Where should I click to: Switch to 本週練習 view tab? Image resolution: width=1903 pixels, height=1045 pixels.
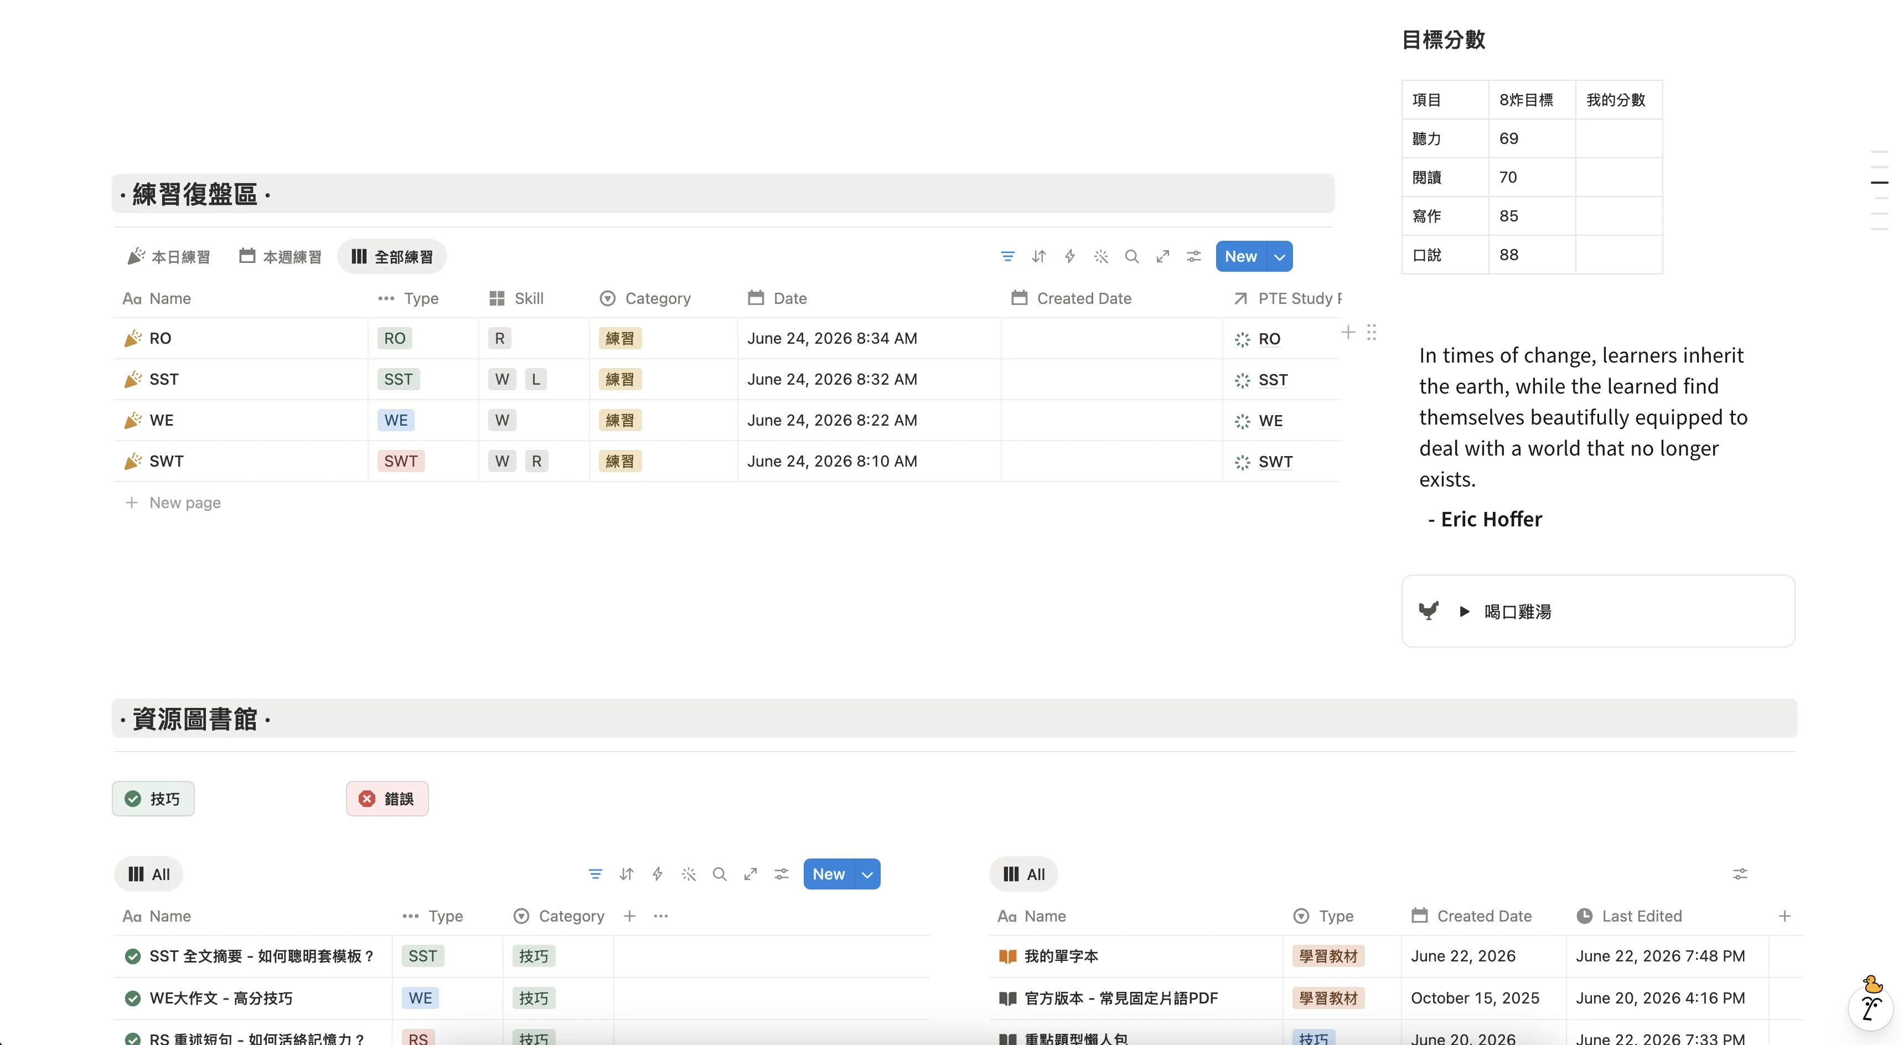tap(281, 256)
